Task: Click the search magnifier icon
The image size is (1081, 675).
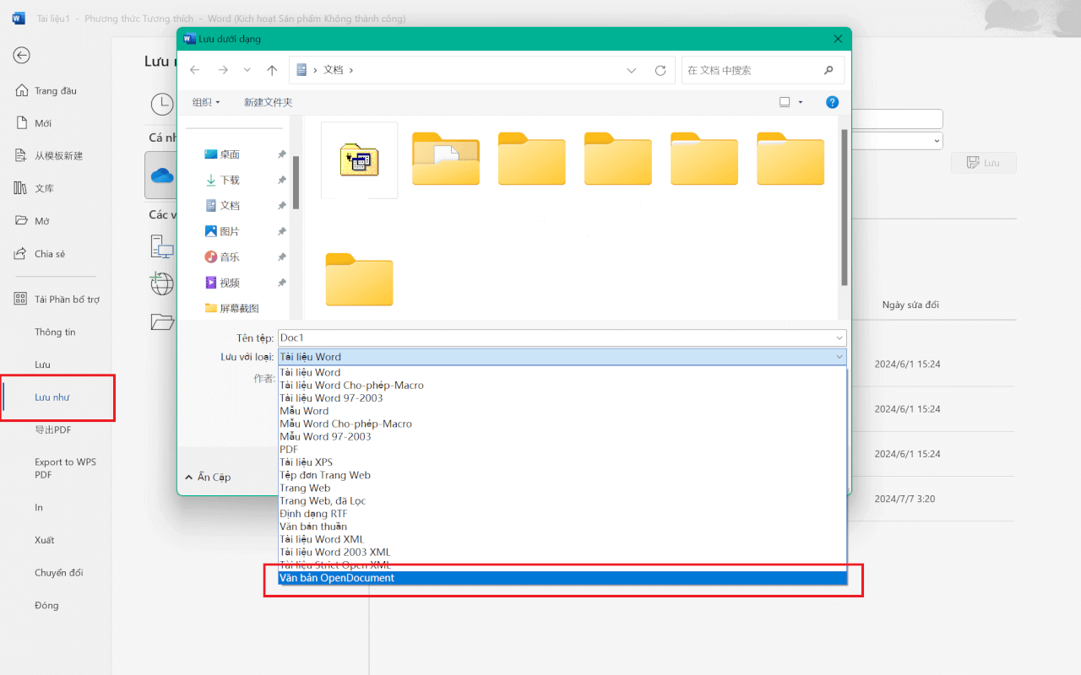Action: [x=829, y=70]
